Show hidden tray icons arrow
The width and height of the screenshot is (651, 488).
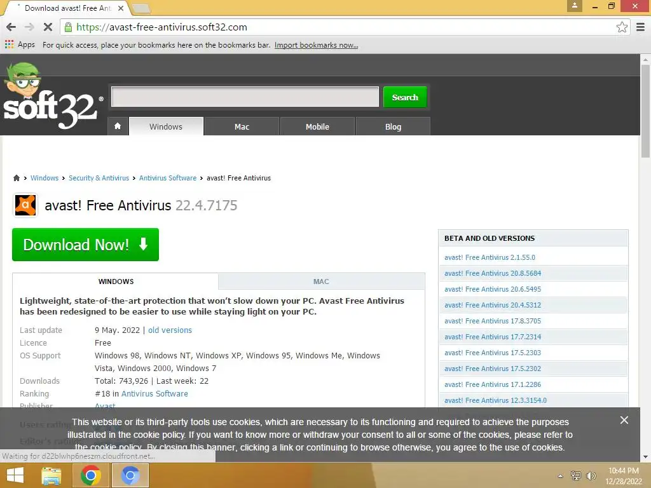point(560,476)
